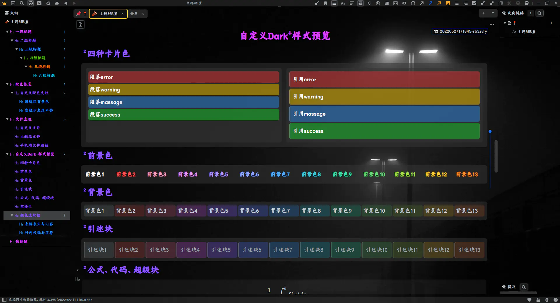Image resolution: width=560 pixels, height=303 pixels.
Task: Toggle the expand arrows icon in toolbar
Action: pyautogui.click(x=492, y=3)
